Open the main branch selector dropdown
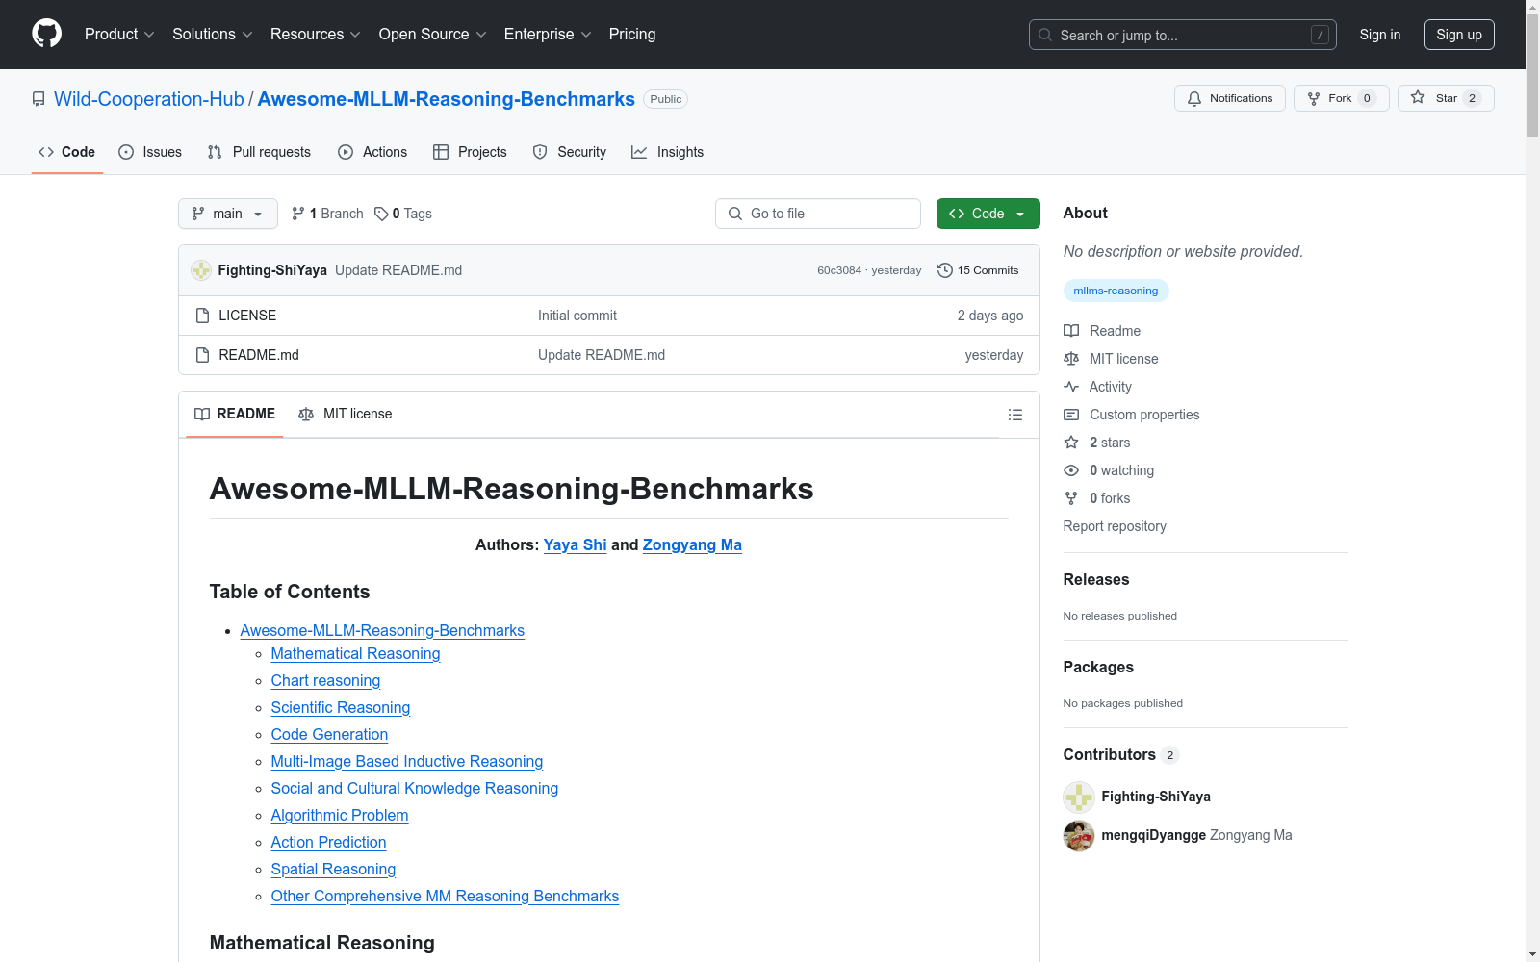This screenshot has height=962, width=1540. 228,214
